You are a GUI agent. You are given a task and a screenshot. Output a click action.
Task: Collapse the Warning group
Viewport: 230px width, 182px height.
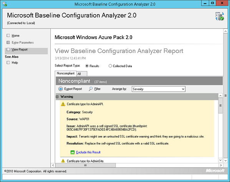(x=57, y=97)
